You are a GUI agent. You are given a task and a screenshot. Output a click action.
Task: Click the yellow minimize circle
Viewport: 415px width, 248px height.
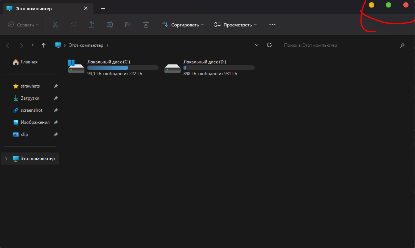tap(371, 5)
